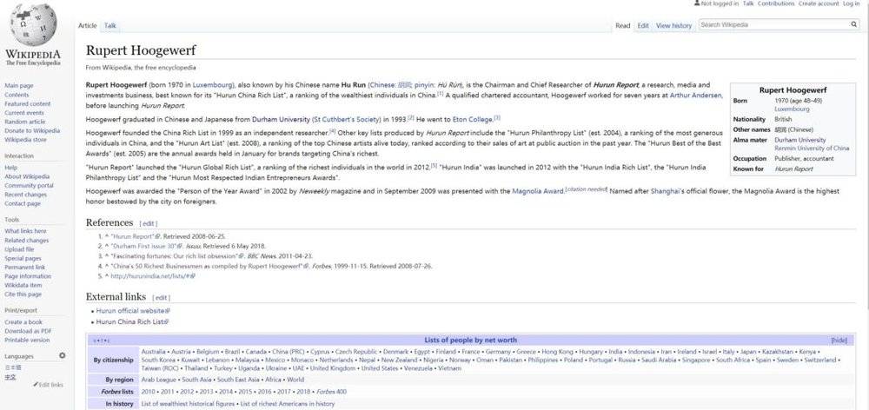869x410 pixels.
Task: Open the Wikipedia store link
Action: (25, 140)
